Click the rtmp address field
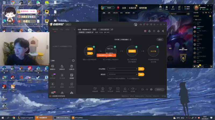 (x=123, y=69)
